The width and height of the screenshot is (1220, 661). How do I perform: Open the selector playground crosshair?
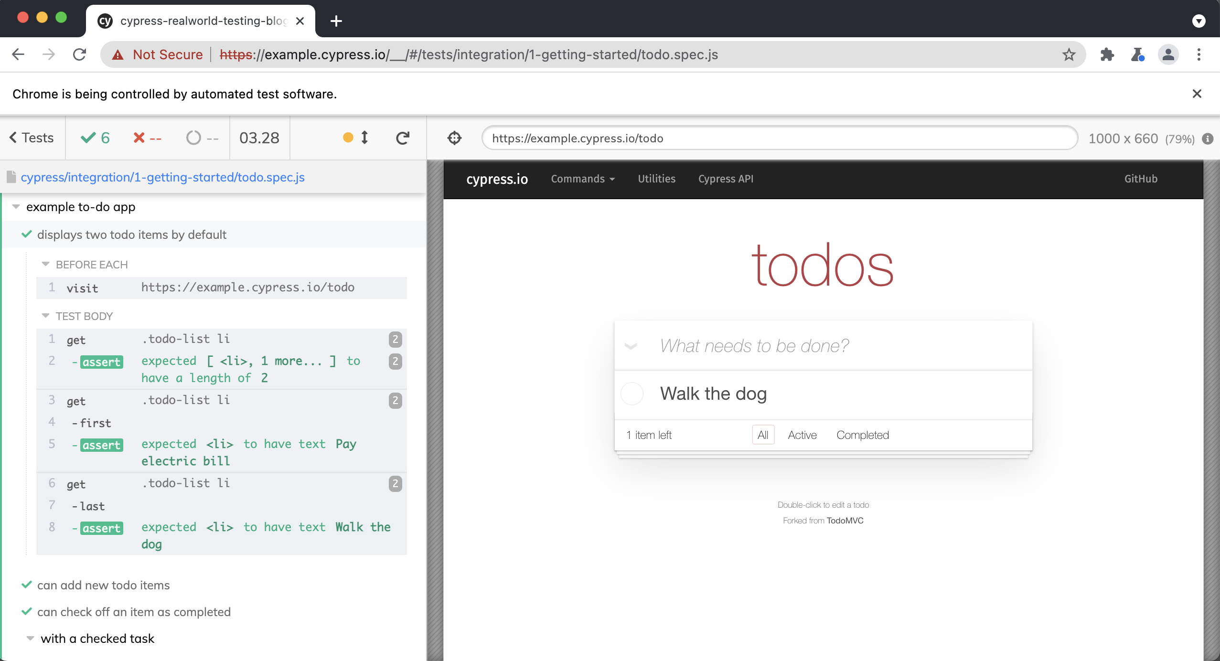454,138
